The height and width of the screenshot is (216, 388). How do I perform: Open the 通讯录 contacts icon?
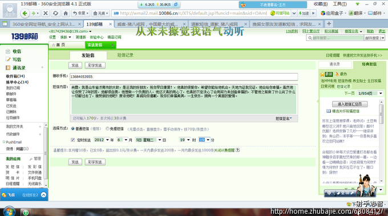[x=8, y=68]
